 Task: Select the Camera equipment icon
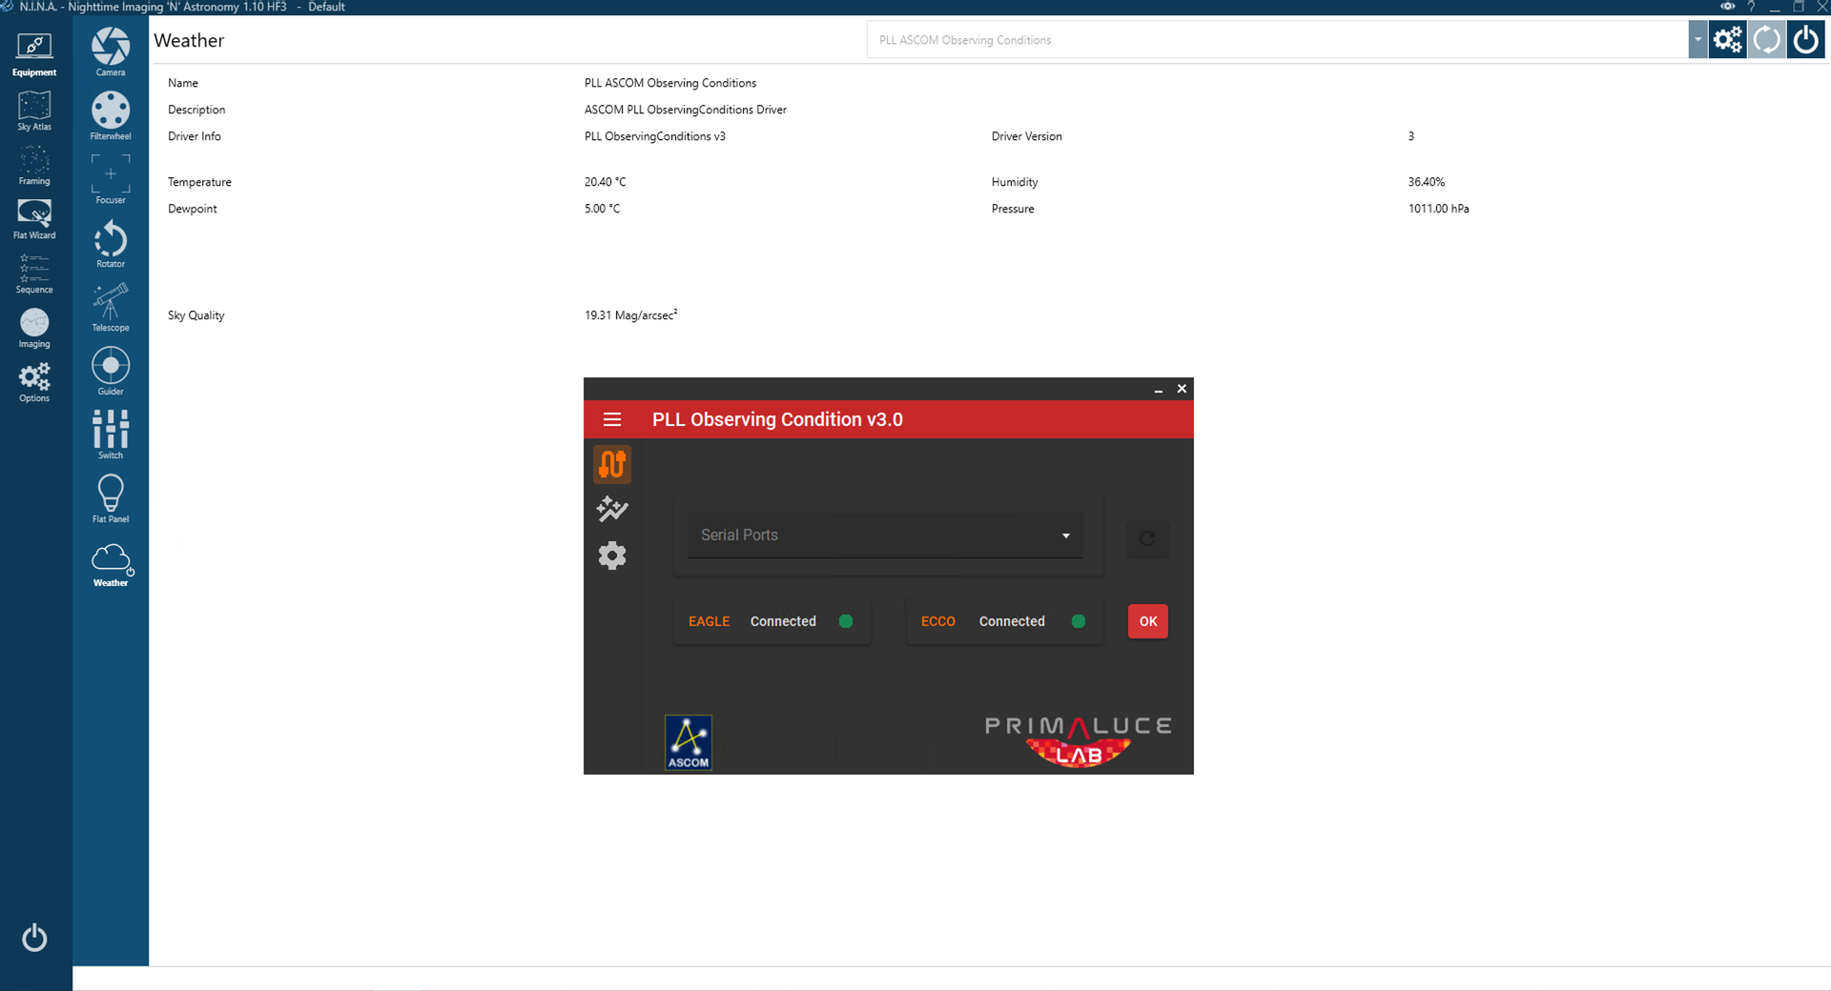click(x=111, y=51)
